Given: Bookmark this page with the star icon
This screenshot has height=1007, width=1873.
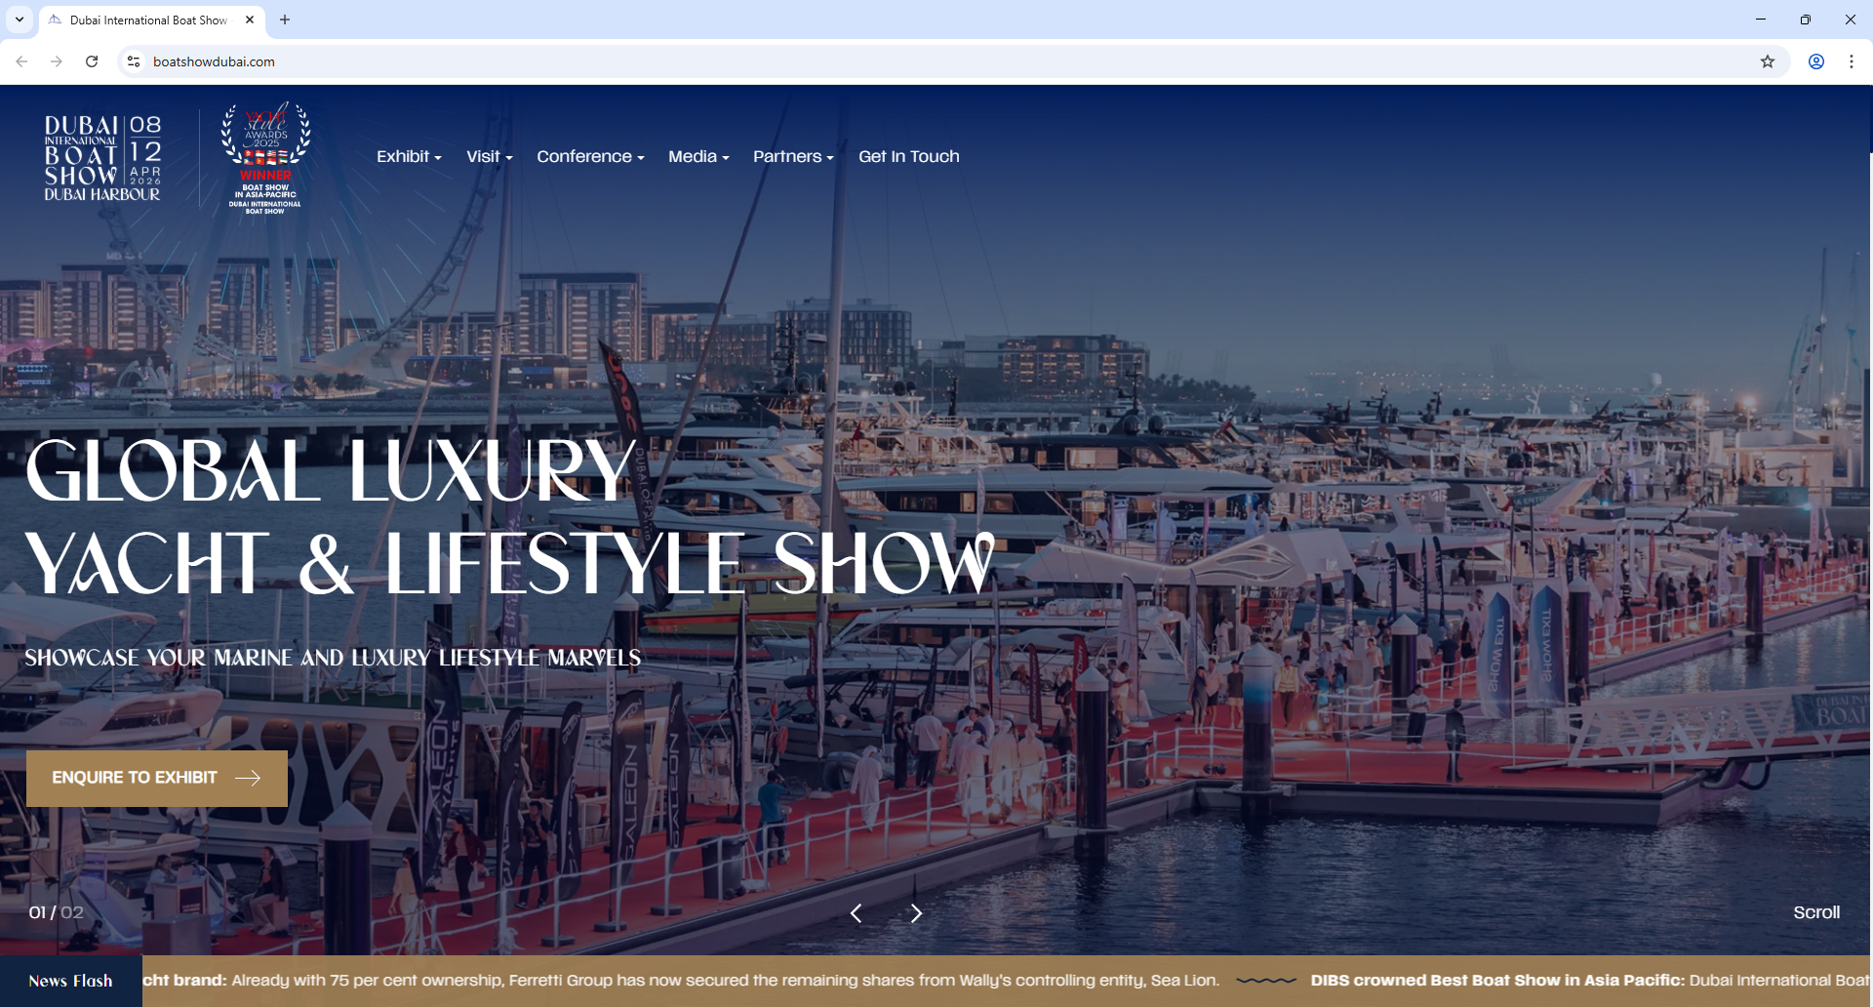Looking at the screenshot, I should coord(1768,60).
